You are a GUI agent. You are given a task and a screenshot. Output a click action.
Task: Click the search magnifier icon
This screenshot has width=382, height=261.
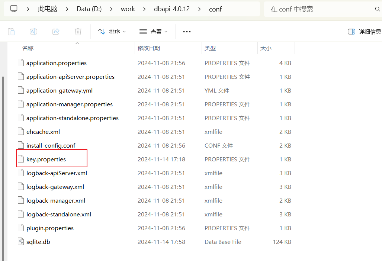pyautogui.click(x=378, y=9)
